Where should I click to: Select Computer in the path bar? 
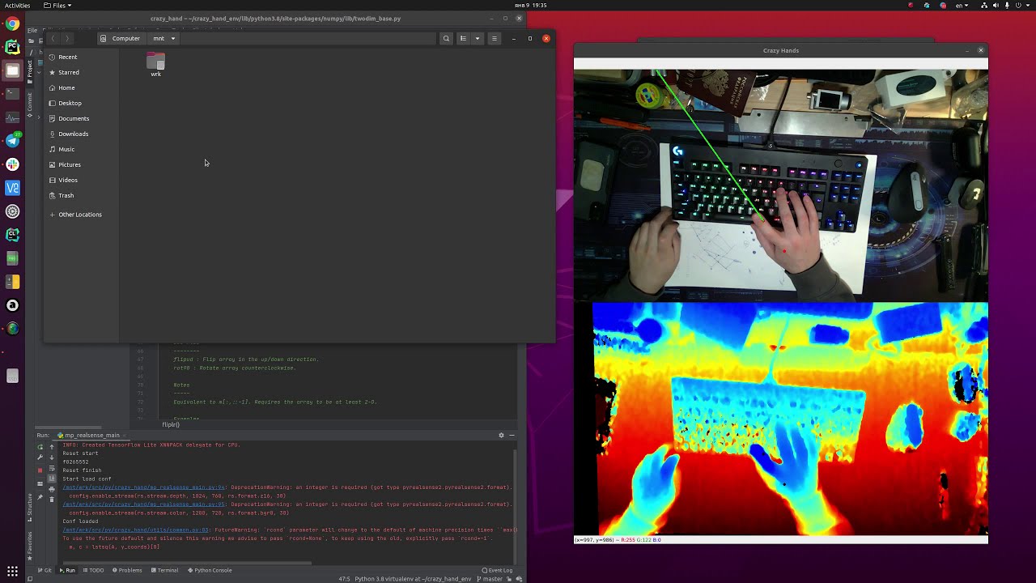coord(121,38)
